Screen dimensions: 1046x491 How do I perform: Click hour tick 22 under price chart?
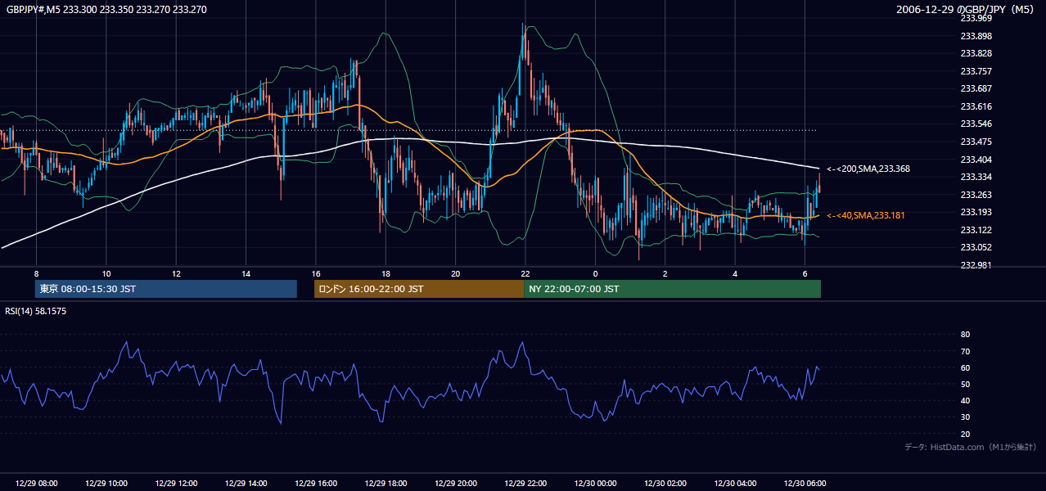(x=525, y=273)
